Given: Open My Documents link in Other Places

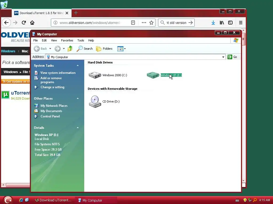Looking at the screenshot, I should (x=51, y=111).
